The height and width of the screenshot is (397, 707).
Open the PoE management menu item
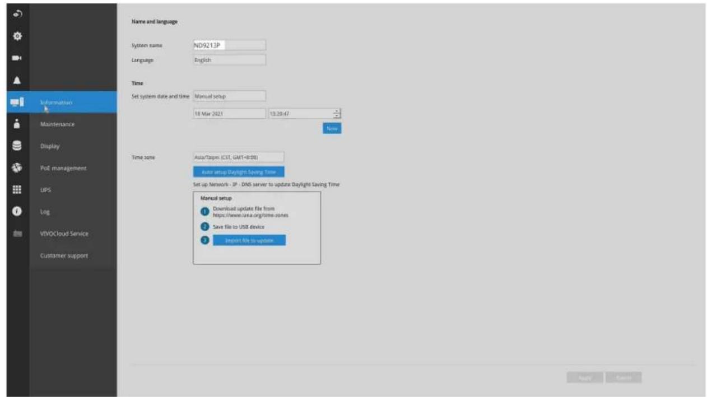pyautogui.click(x=73, y=168)
